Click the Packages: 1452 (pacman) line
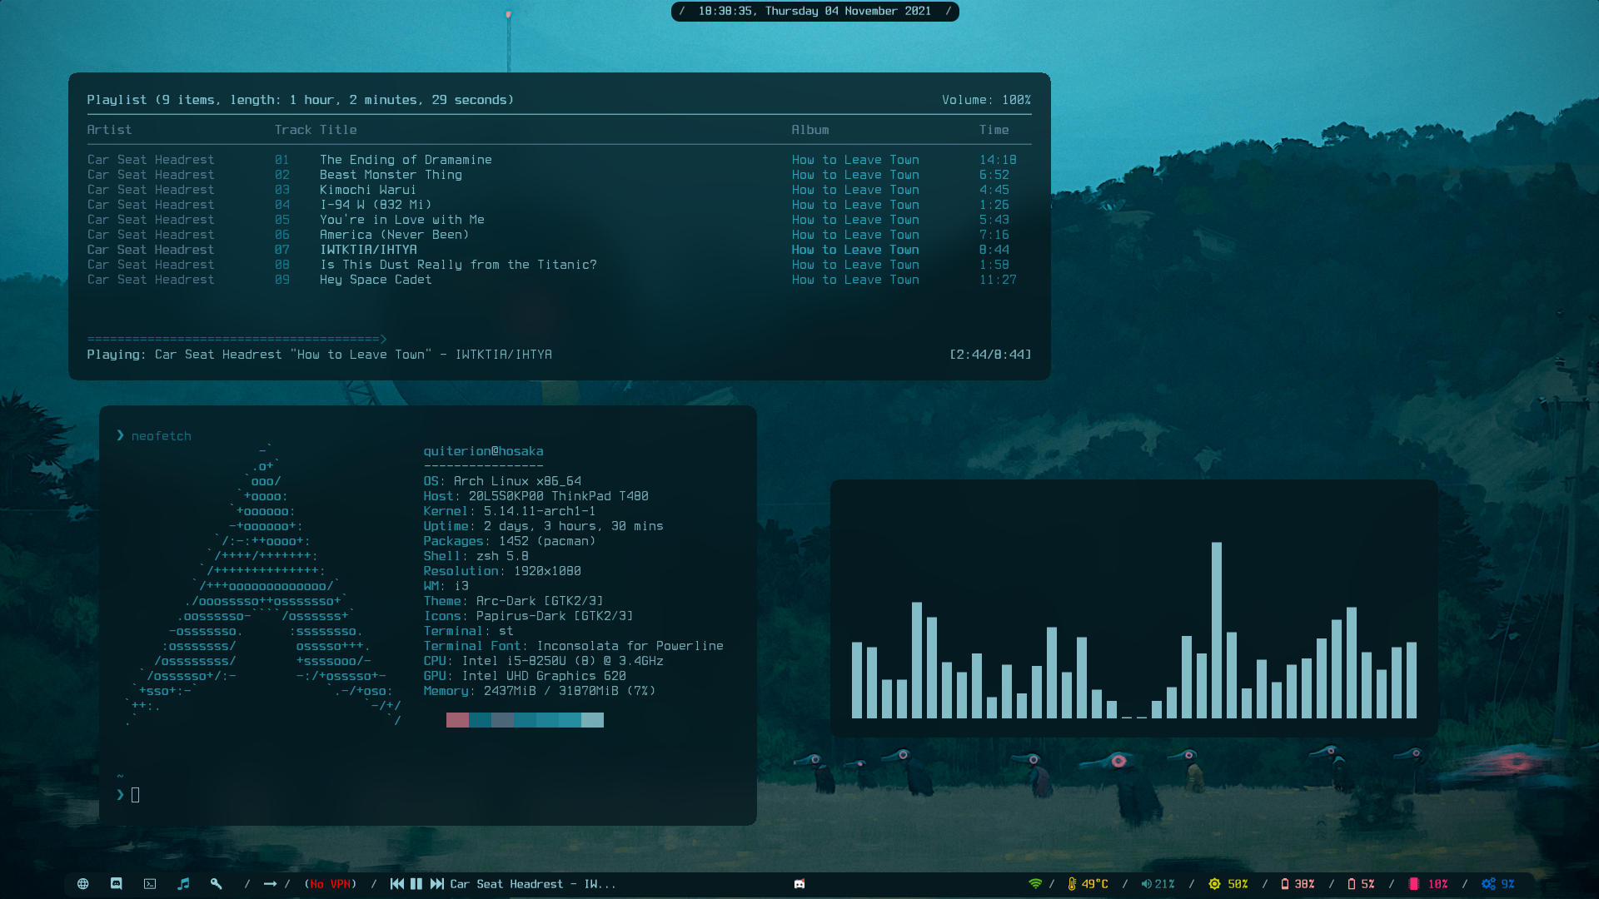Screen dimensions: 1599x899 (x=510, y=541)
